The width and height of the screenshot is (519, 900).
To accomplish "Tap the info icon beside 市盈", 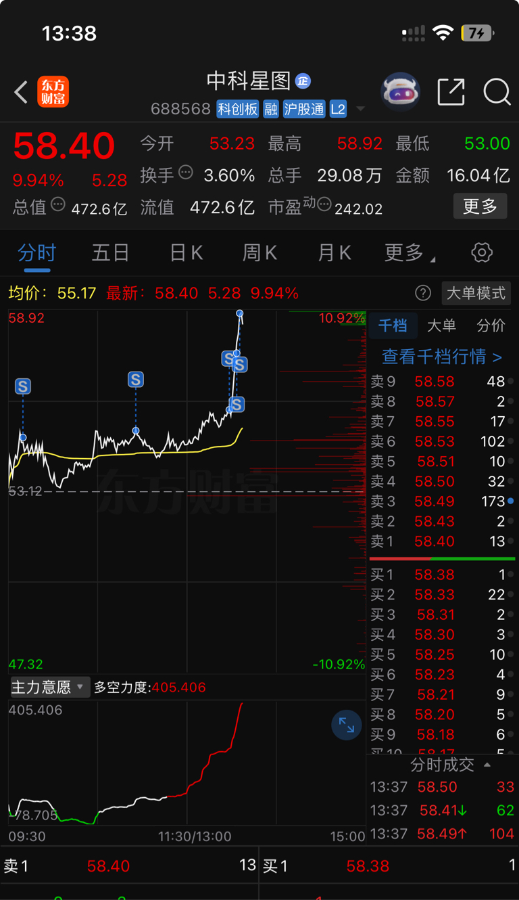I will tap(324, 204).
